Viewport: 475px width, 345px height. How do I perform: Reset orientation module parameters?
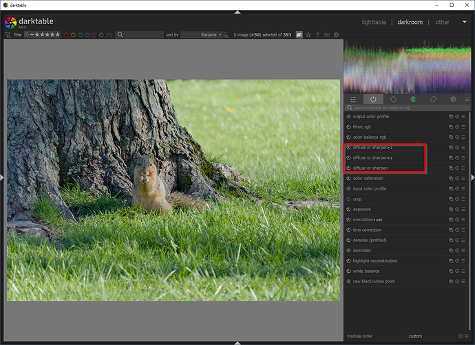pos(457,219)
